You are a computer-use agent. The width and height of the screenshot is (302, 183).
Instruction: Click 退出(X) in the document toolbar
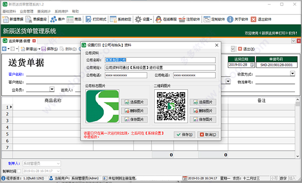pyautogui.click(x=246, y=49)
